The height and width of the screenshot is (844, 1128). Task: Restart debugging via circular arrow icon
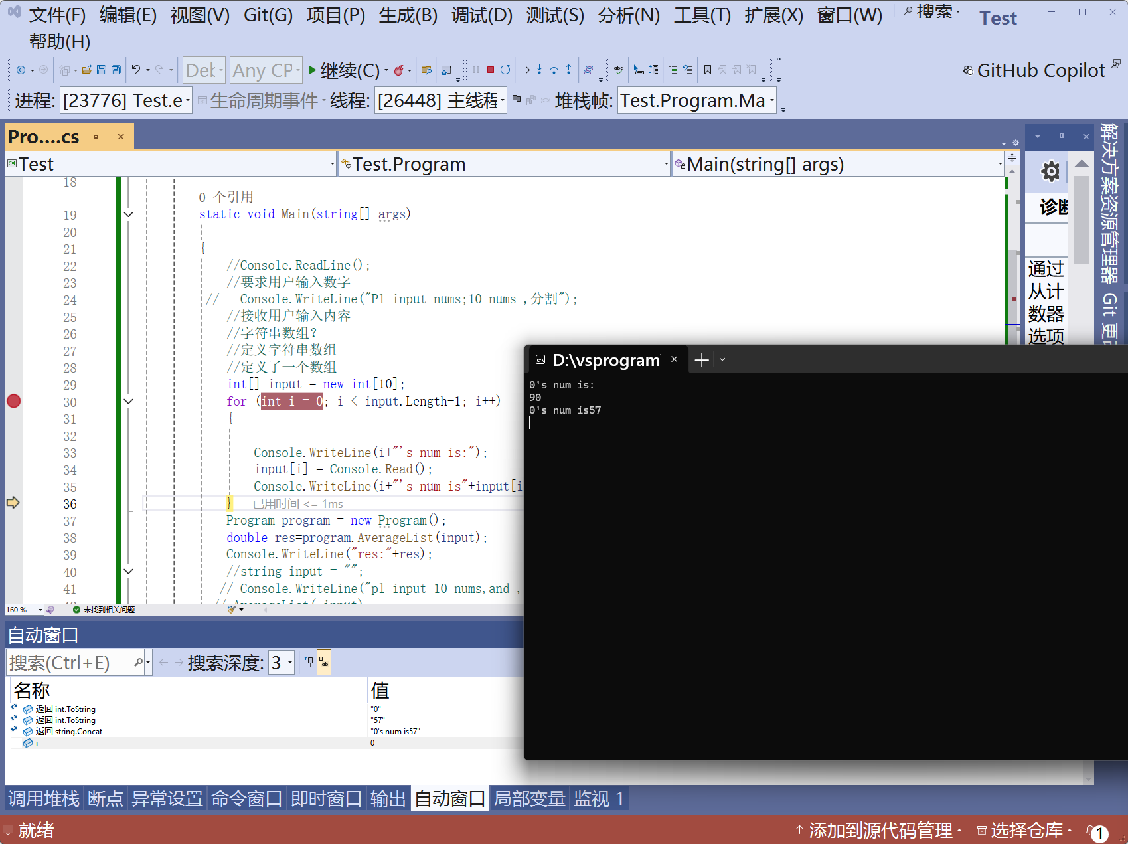tap(505, 70)
